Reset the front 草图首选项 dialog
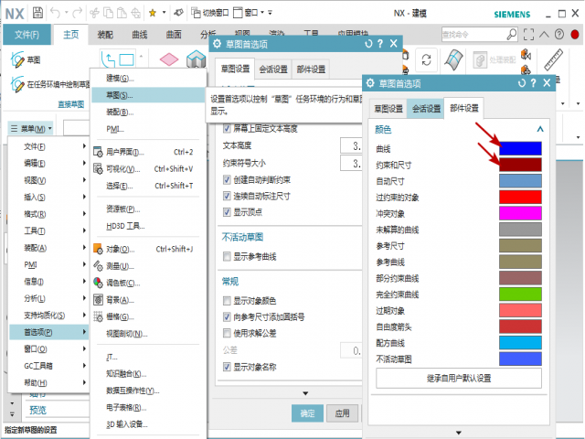 coord(522,83)
